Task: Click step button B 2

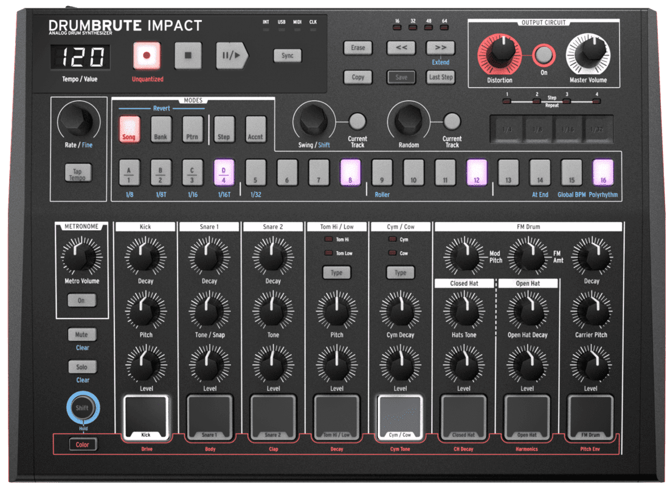Action: coord(161,173)
